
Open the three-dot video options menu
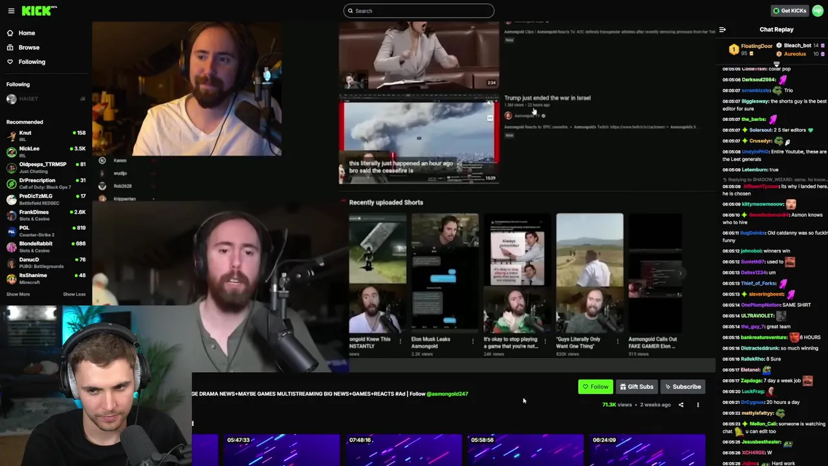pyautogui.click(x=697, y=405)
